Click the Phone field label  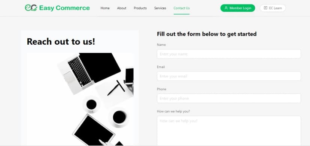coord(161,89)
